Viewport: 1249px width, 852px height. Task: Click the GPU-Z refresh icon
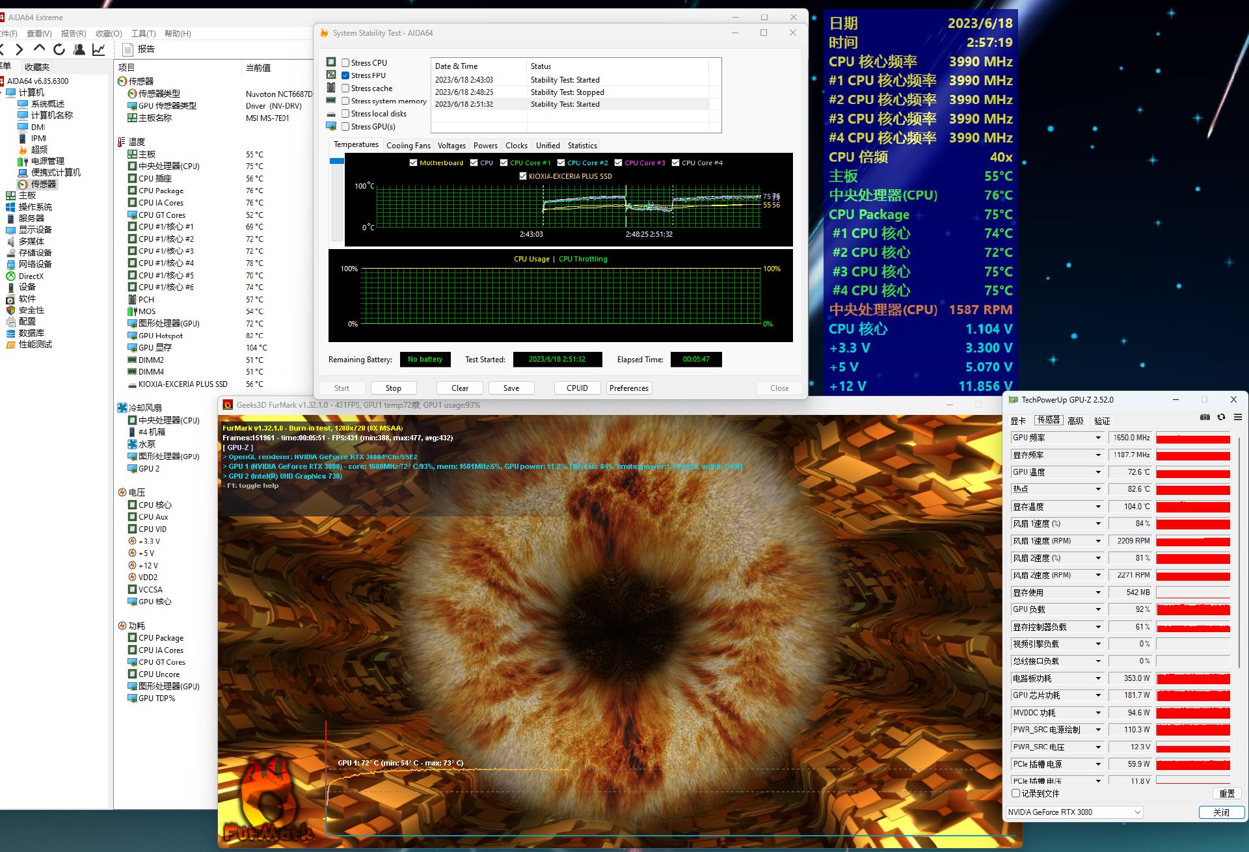[1221, 417]
